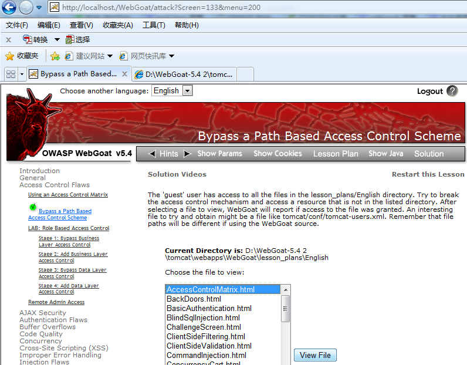The height and width of the screenshot is (365, 467).
Task: Open the recent pages dropdown arrow
Action: pos(39,8)
